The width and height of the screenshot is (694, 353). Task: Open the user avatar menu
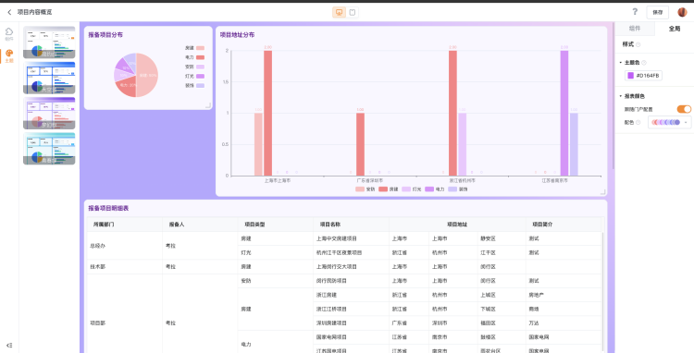pyautogui.click(x=682, y=12)
